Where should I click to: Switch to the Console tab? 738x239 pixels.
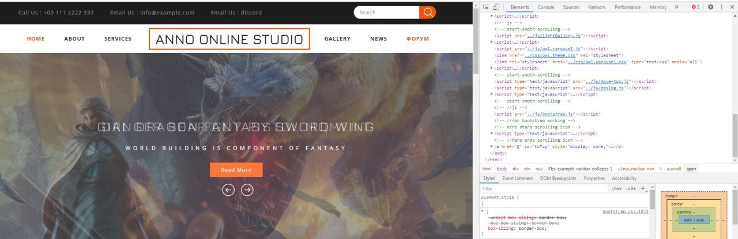click(546, 7)
